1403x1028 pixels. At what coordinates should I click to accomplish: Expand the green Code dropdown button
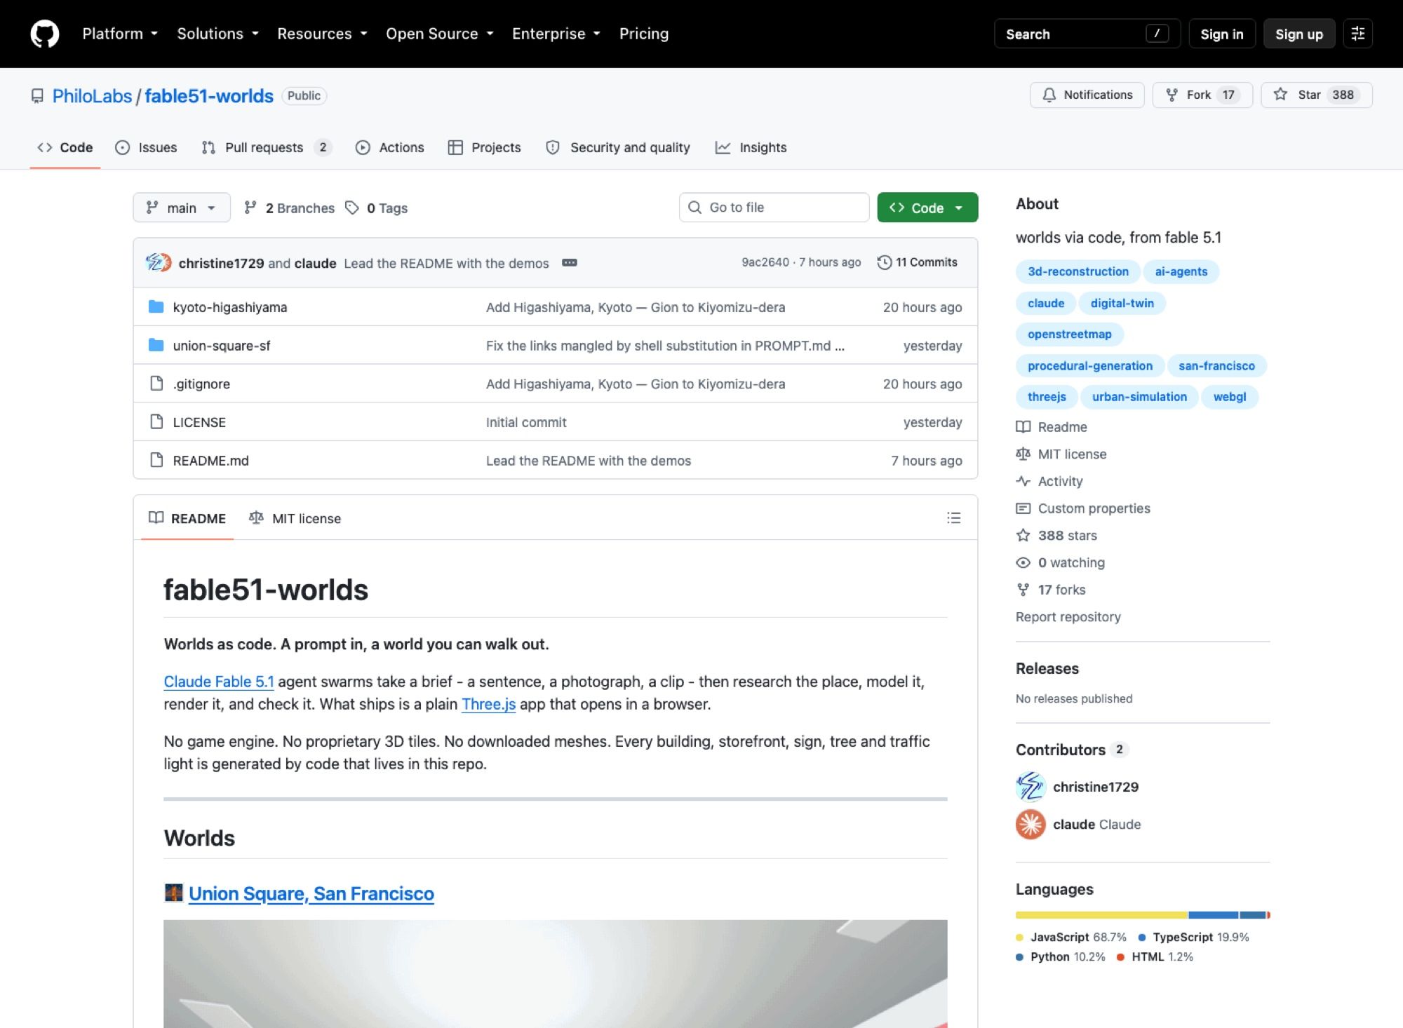pyautogui.click(x=927, y=208)
